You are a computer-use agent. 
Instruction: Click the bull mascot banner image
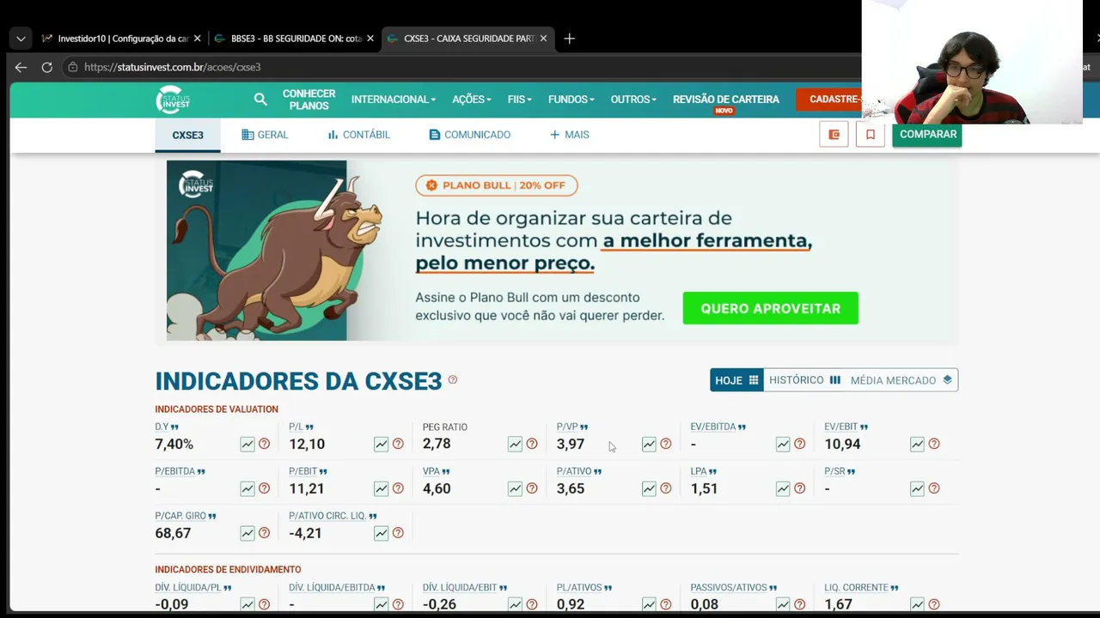276,251
